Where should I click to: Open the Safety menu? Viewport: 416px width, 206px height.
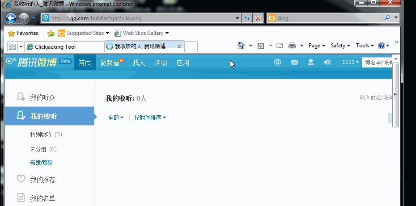tap(340, 46)
